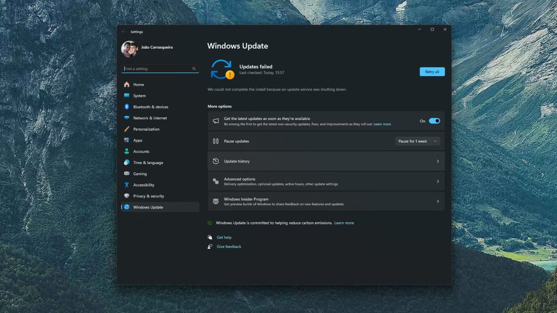Screen dimensions: 557x313
Task: Turn off get latest updates toggle
Action: pos(434,121)
